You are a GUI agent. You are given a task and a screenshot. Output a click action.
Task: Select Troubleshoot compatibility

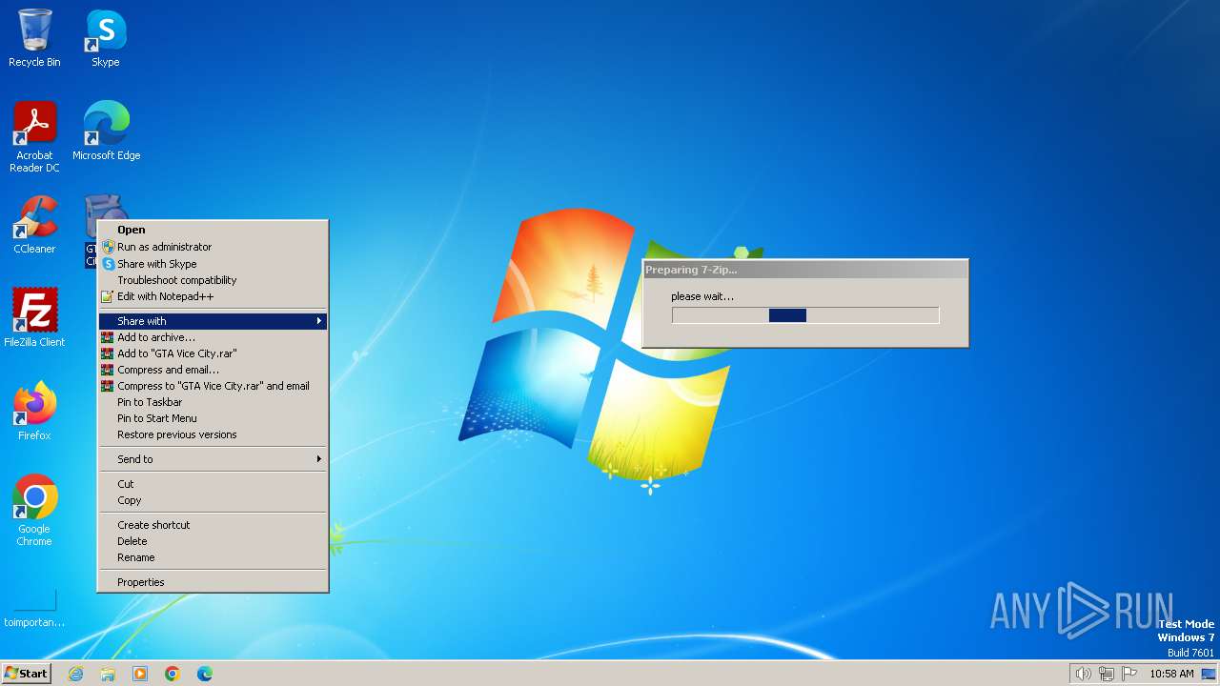pos(213,280)
